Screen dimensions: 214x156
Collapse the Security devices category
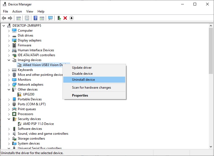pyautogui.click(x=9, y=119)
